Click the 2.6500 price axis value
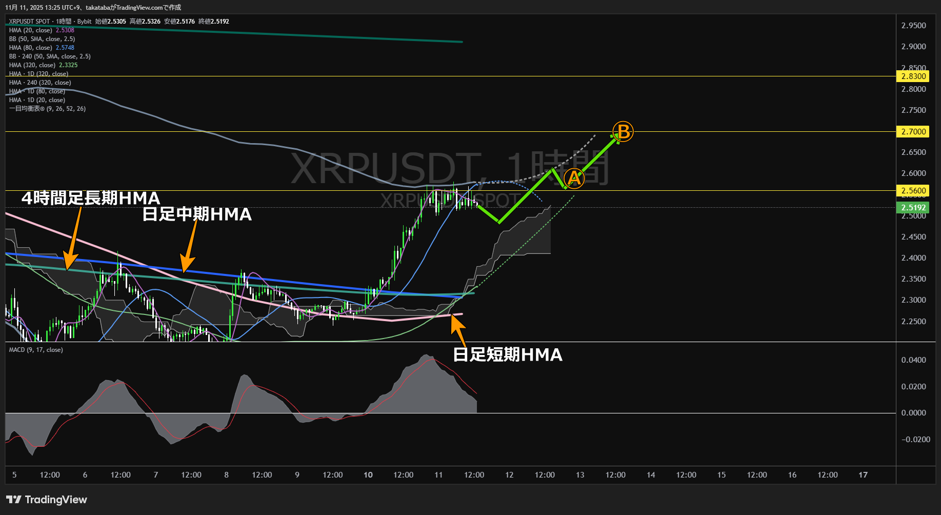This screenshot has width=941, height=515. point(914,152)
